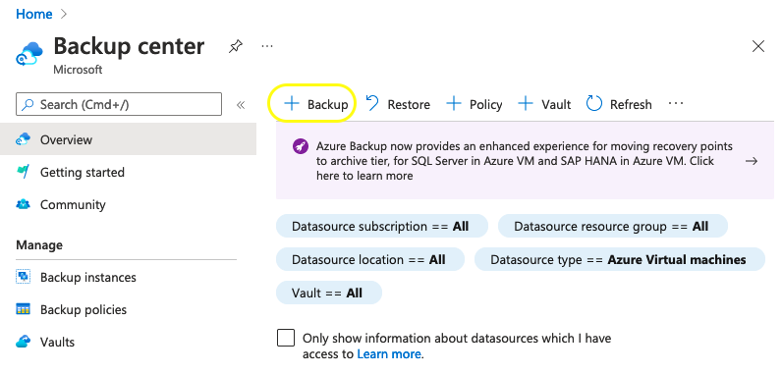This screenshot has height=374, width=782.
Task: Open Vaults under Manage
Action: click(x=128, y=343)
